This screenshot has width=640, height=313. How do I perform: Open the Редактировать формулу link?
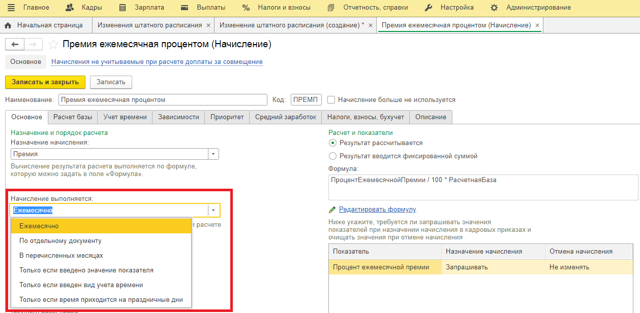[x=377, y=210]
